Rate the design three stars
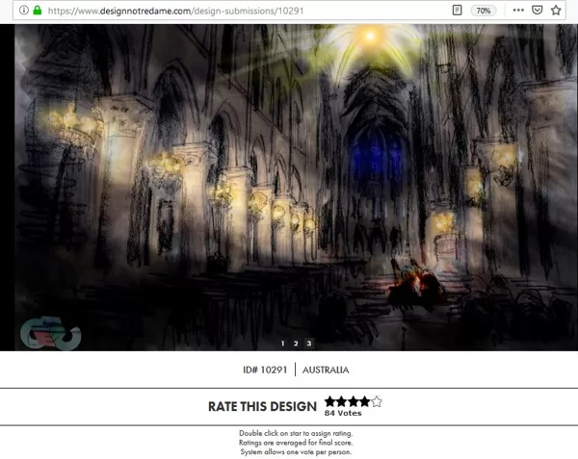The height and width of the screenshot is (459, 578). point(354,401)
